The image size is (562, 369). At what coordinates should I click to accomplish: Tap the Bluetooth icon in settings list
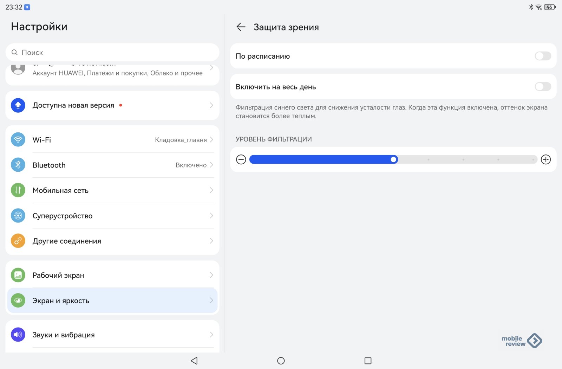tap(18, 165)
